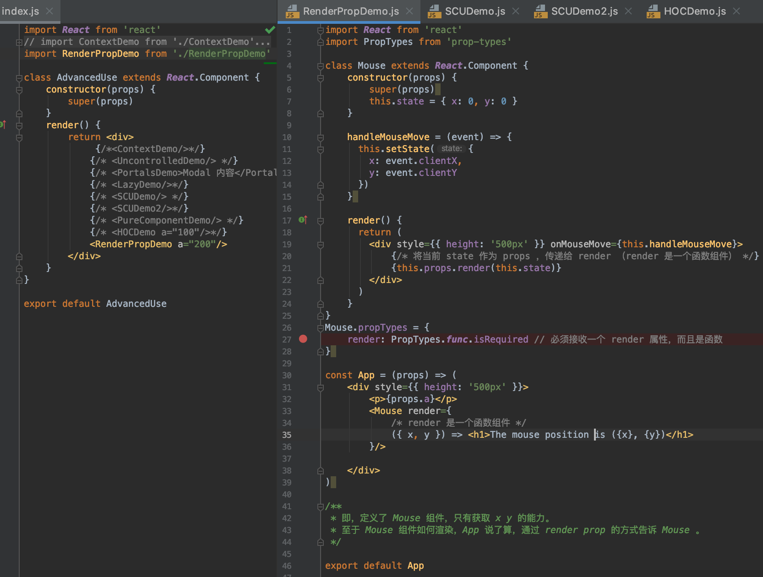Viewport: 763px width, 577px height.
Task: Switch to the SCUDemo2.js tab
Action: [x=584, y=11]
